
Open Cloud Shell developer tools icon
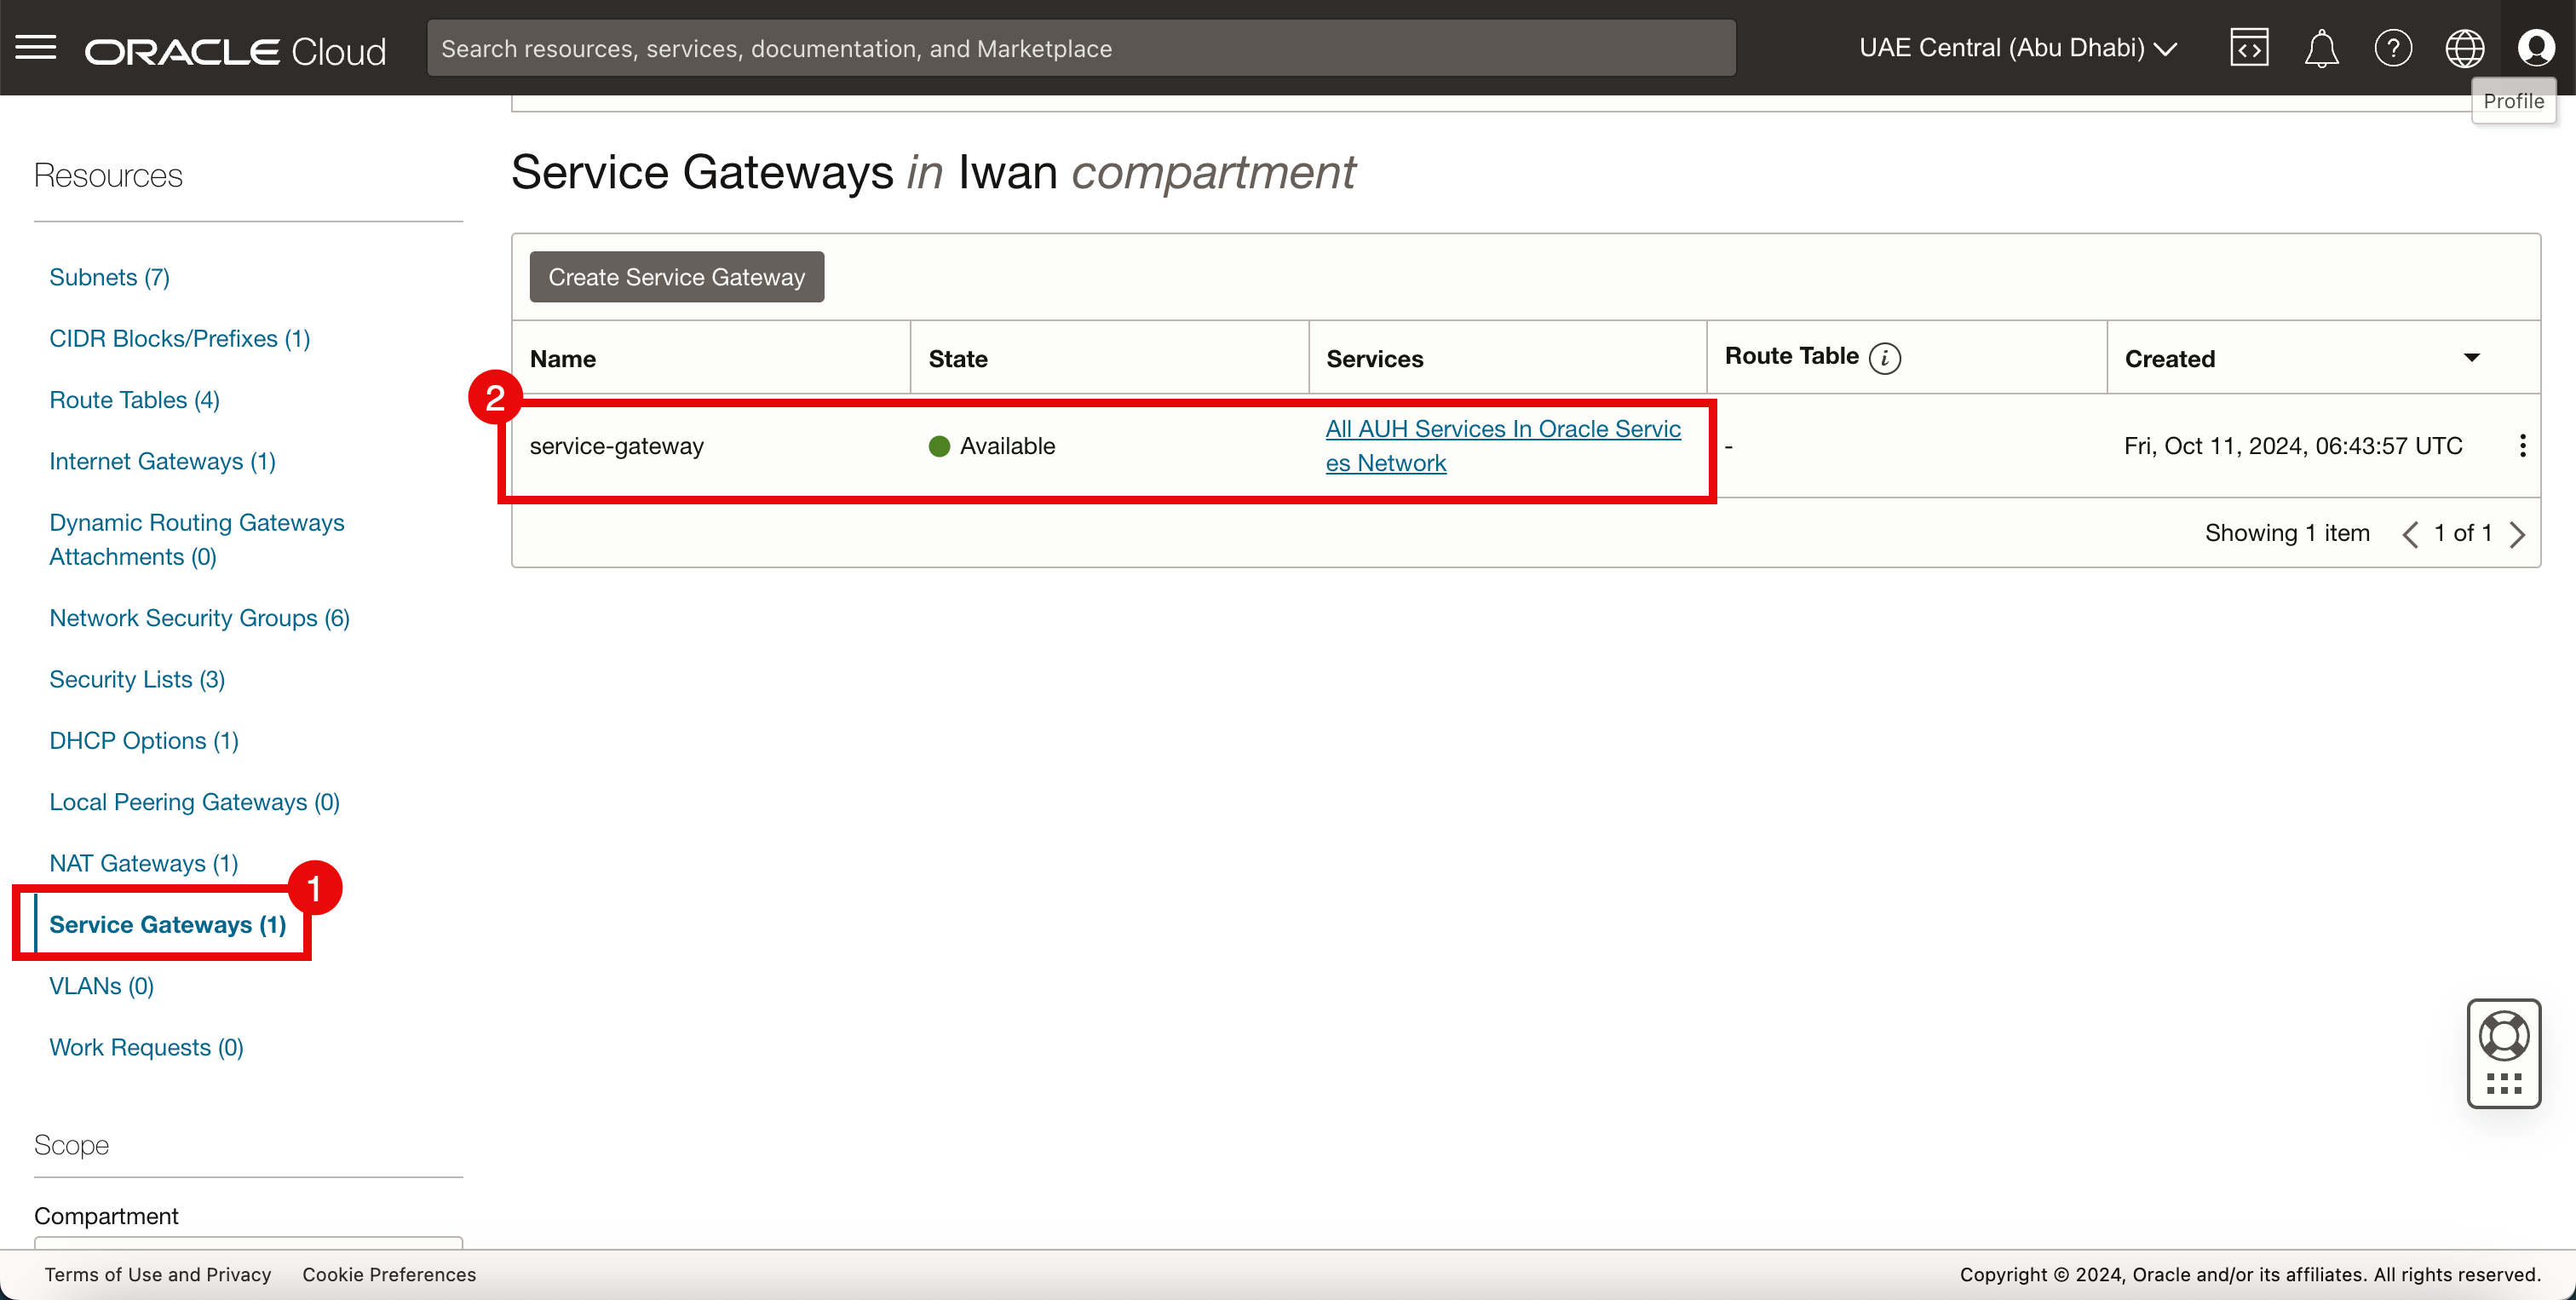point(2248,47)
